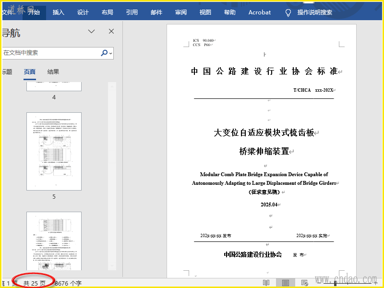Click the text T/CHCA xxx-202X
Image resolution: width=384 pixels, height=288 pixels.
[313, 90]
